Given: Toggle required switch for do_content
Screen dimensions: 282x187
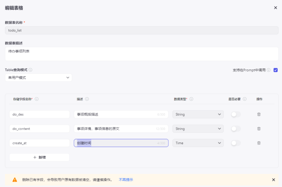Looking at the screenshot, I should click(236, 129).
